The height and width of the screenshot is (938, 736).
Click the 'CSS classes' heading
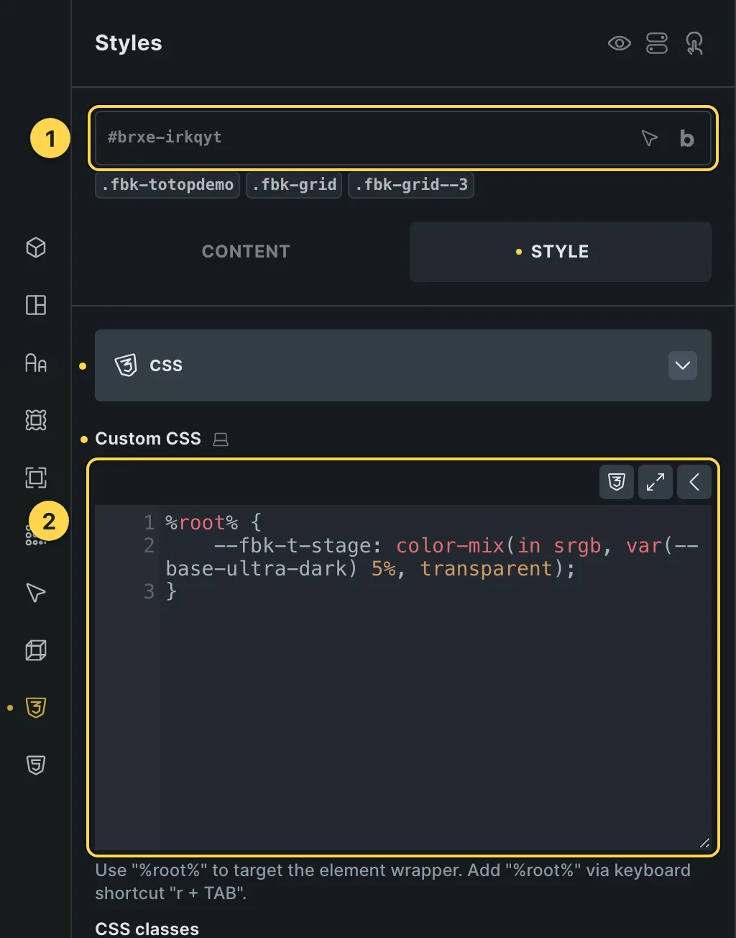click(147, 929)
